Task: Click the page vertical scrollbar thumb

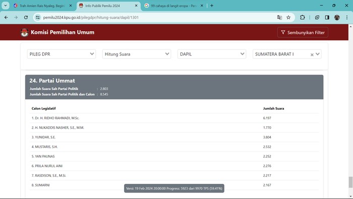Action: (x=350, y=182)
